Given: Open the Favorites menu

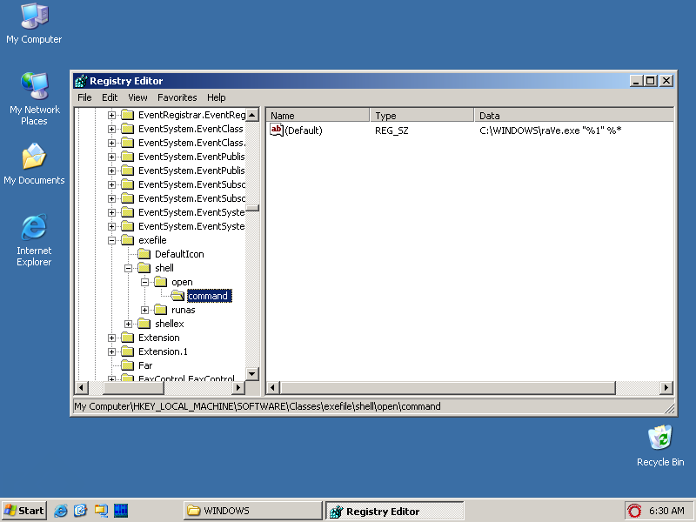Looking at the screenshot, I should [x=177, y=97].
